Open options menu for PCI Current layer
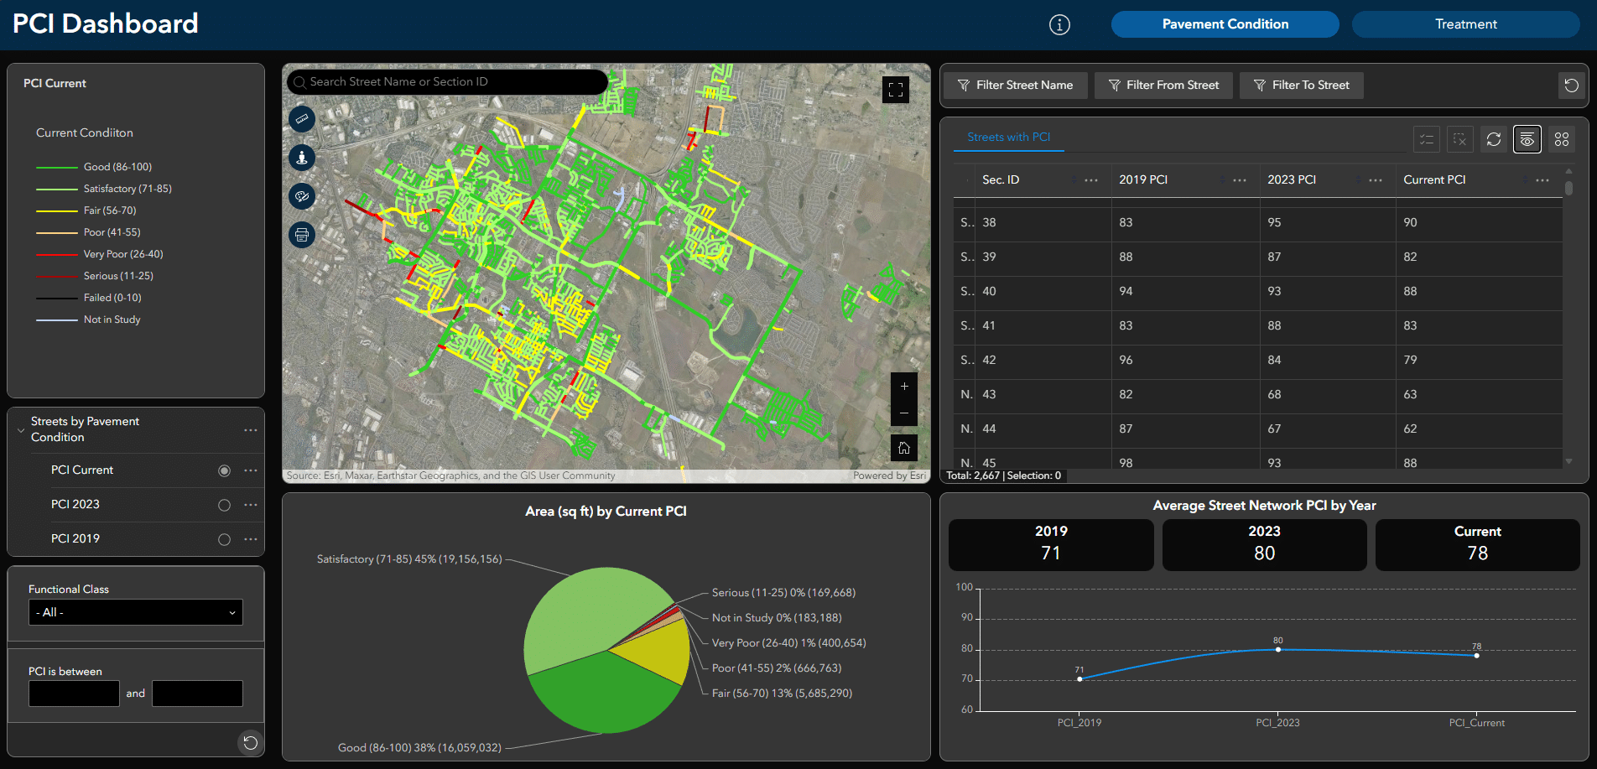Image resolution: width=1597 pixels, height=769 pixels. pos(250,470)
